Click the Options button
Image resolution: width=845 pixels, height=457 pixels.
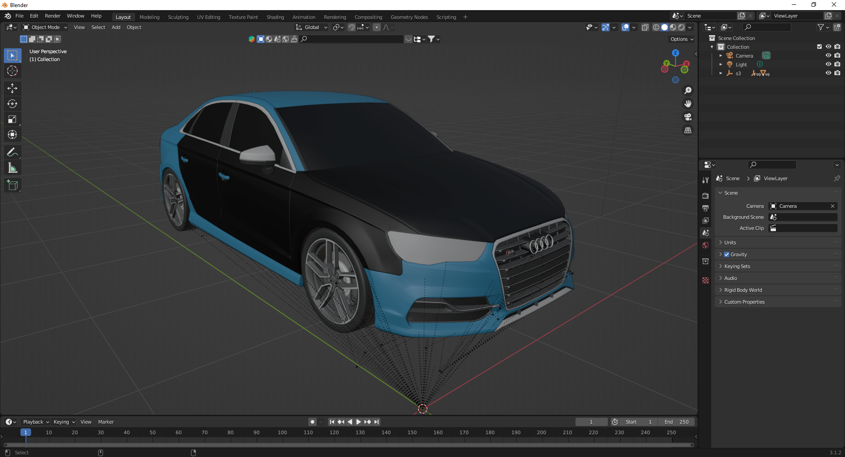tap(682, 39)
